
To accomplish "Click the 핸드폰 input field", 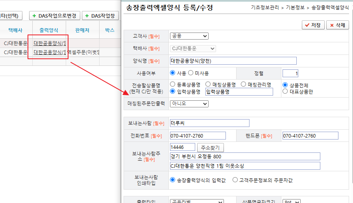I will tap(310, 136).
